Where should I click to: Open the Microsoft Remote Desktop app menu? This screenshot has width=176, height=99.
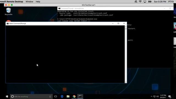point(12,2)
